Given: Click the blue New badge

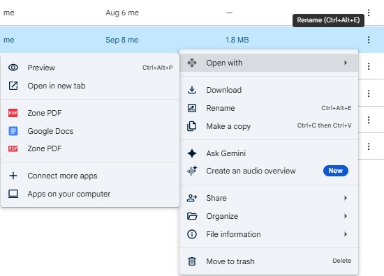Looking at the screenshot, I should pos(336,171).
